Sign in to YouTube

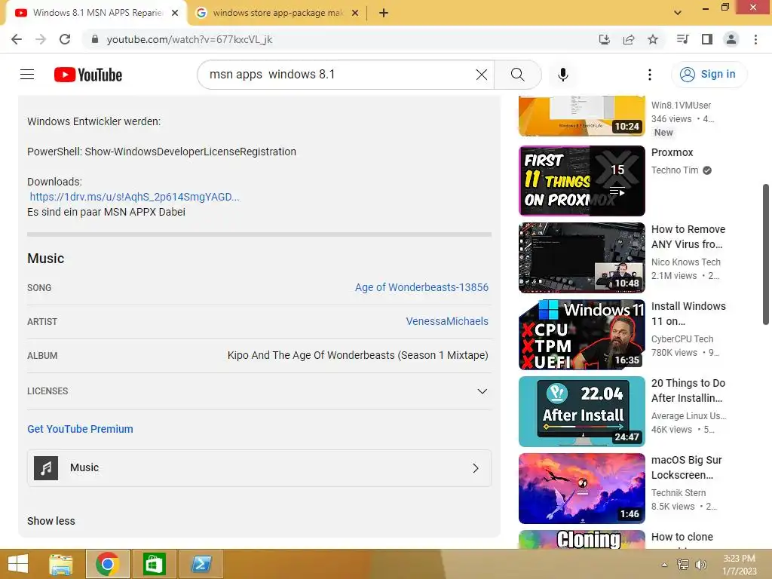pyautogui.click(x=708, y=75)
